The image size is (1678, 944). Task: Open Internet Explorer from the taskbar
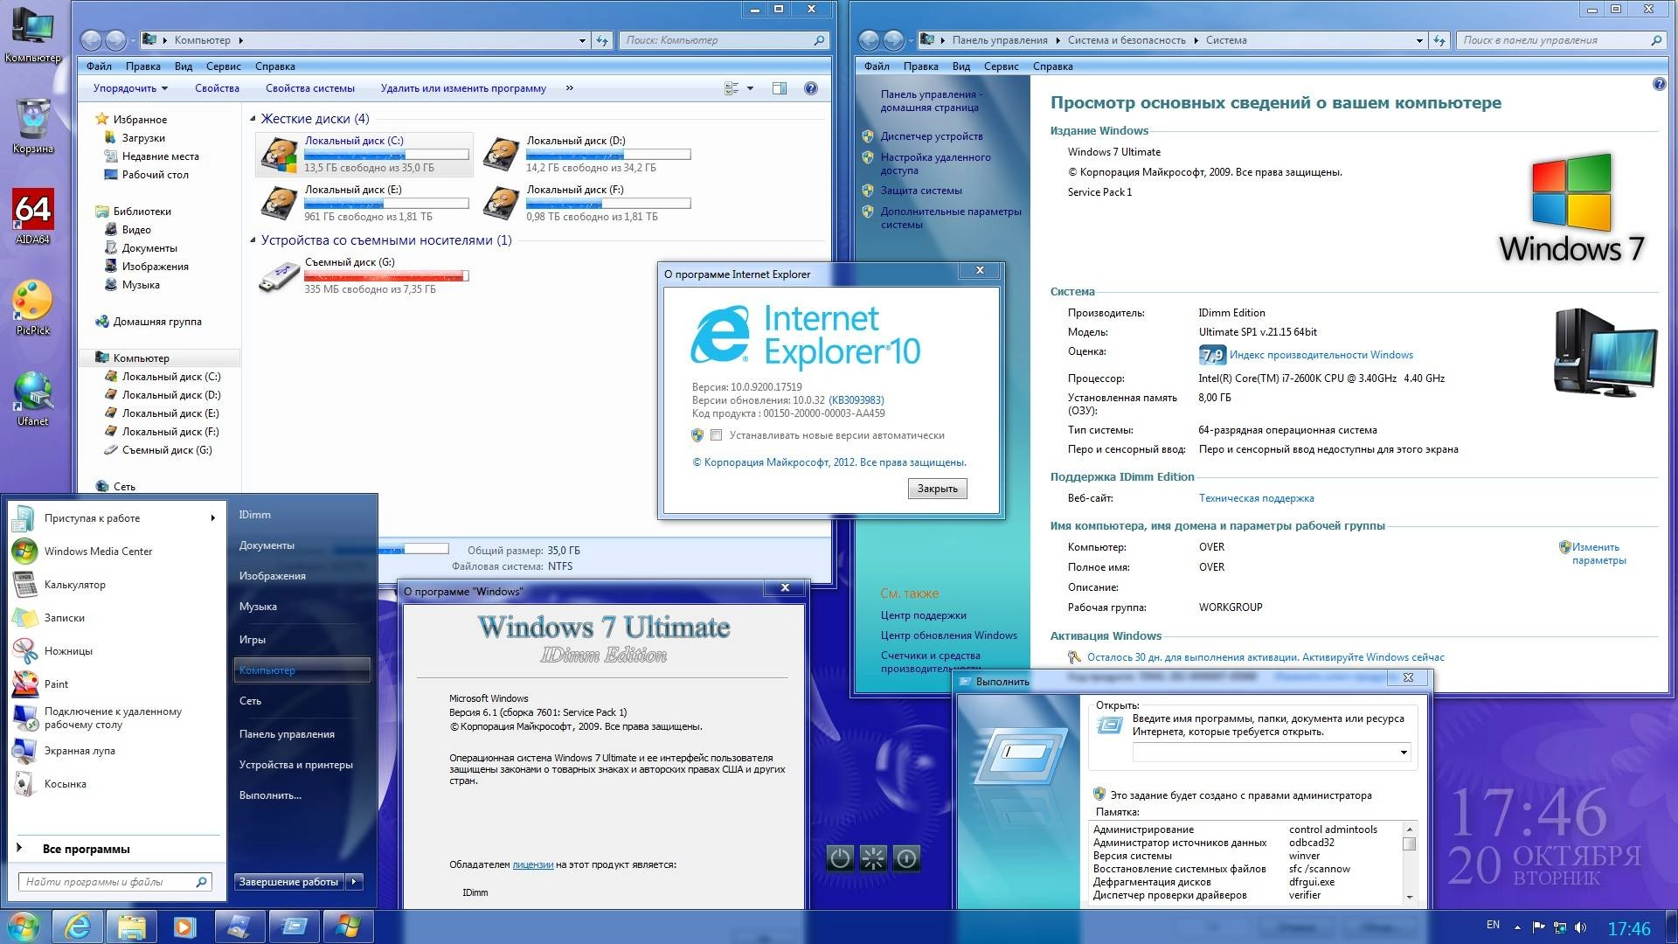(x=77, y=927)
